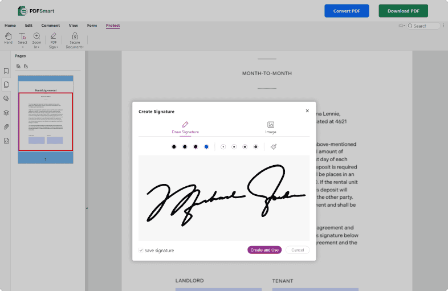Select the thickest pen stroke option

coord(256,147)
